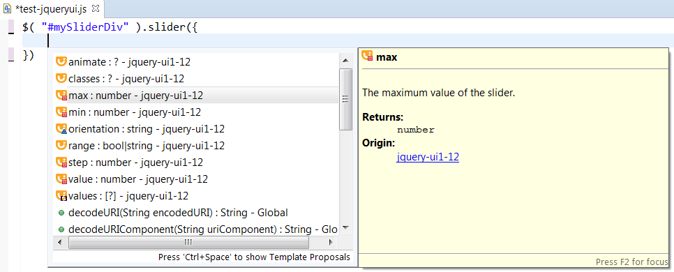Click the 'number' return type text

point(416,130)
